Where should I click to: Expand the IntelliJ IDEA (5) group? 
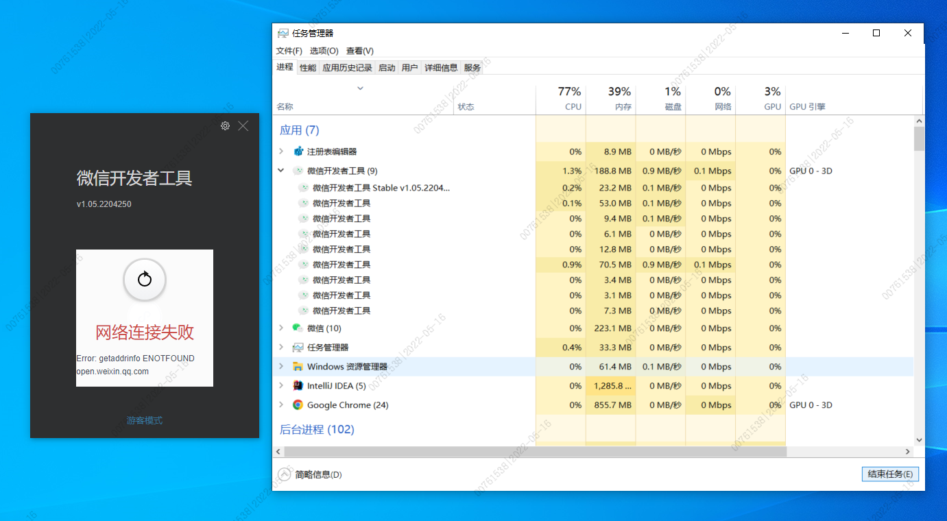click(281, 386)
